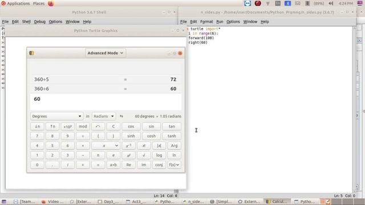Click the Re real part key
Screen dimensions: 365x205
(x=128, y=165)
